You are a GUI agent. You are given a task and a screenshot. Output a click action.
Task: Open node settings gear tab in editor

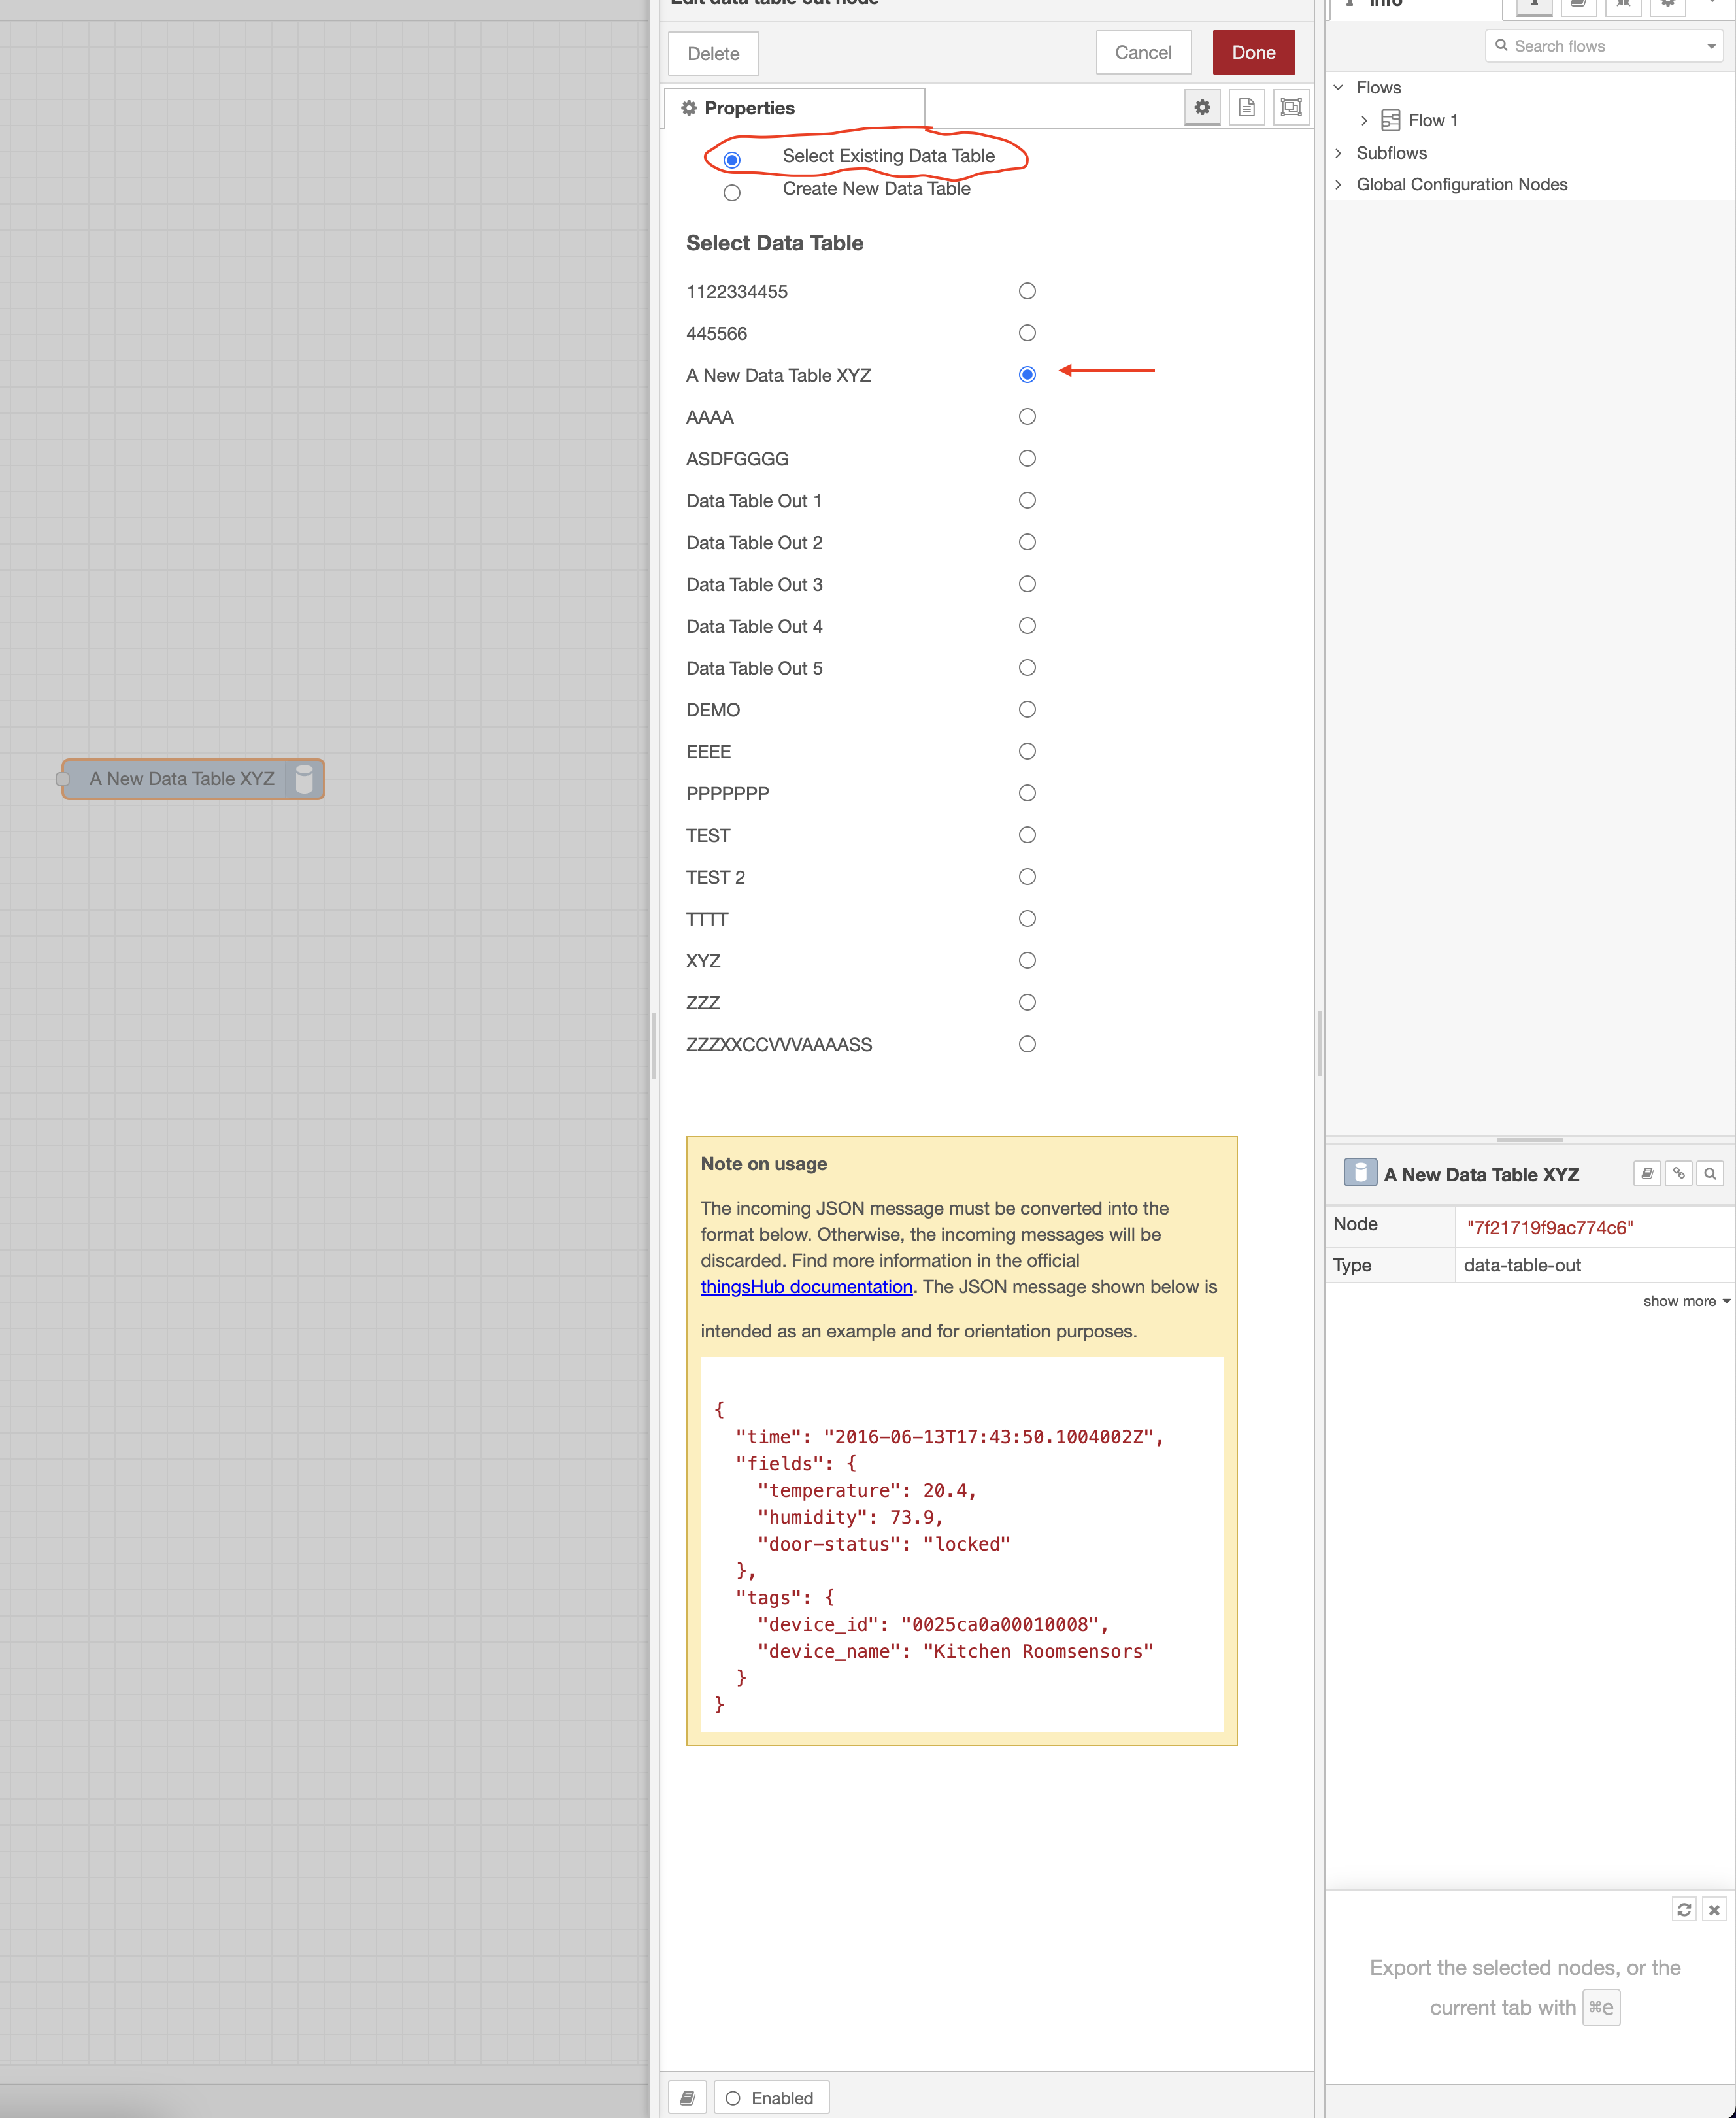click(x=1202, y=108)
